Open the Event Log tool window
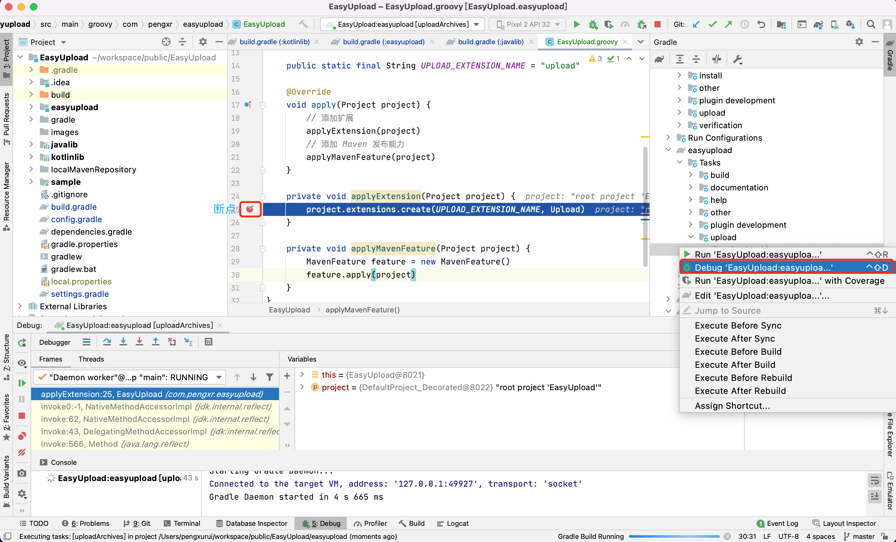Image resolution: width=896 pixels, height=542 pixels. (x=777, y=523)
